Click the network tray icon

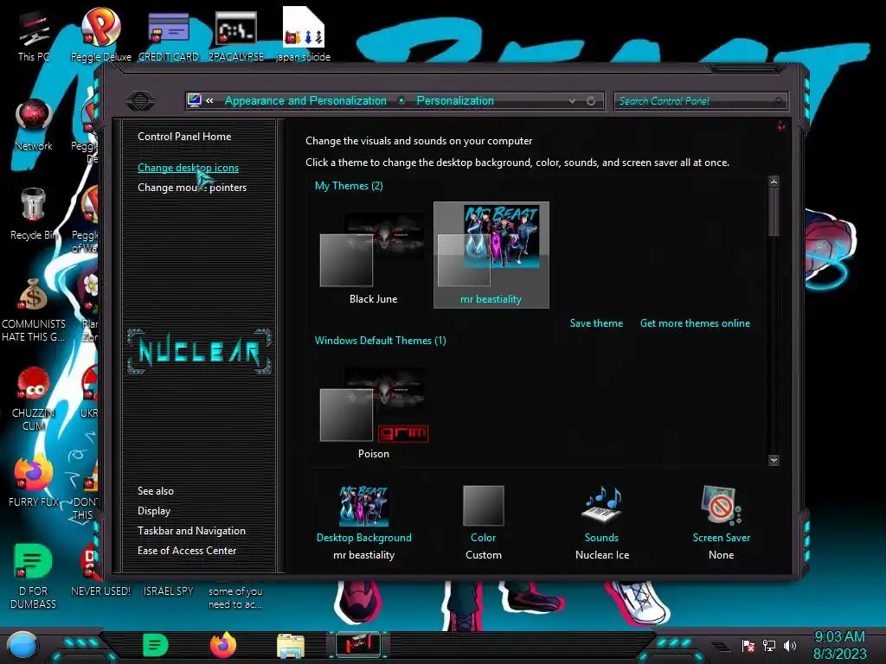click(769, 645)
